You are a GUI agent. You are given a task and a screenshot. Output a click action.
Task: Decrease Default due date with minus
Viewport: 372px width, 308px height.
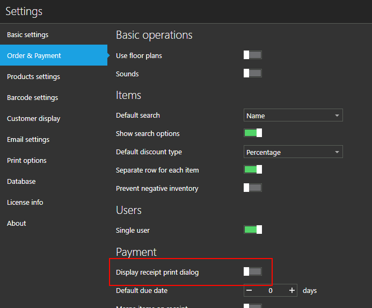click(250, 290)
